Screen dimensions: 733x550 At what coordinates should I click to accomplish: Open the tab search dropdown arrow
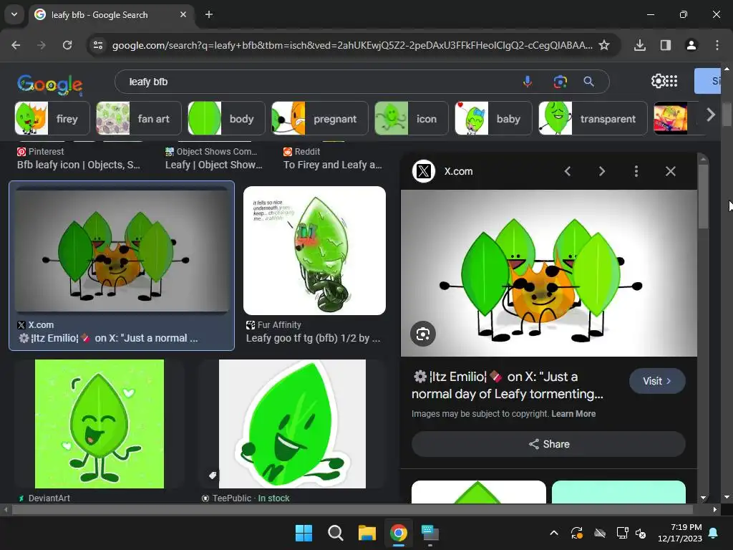pyautogui.click(x=14, y=14)
